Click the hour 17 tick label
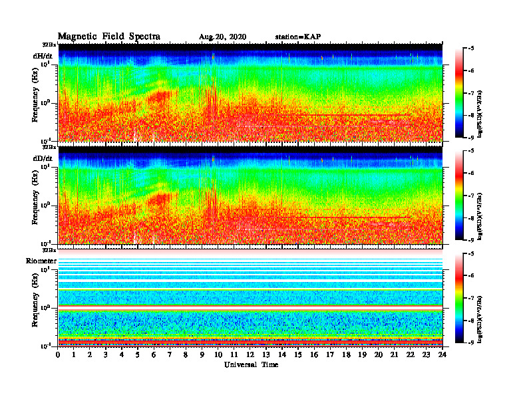This screenshot has height=407, width=527. [330, 354]
